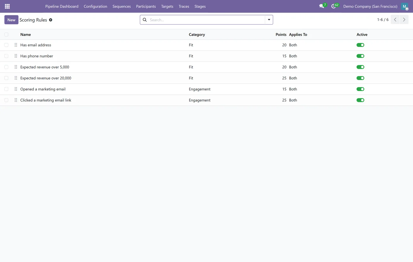Switch company via Demo Company (San Francisco)

pyautogui.click(x=370, y=6)
